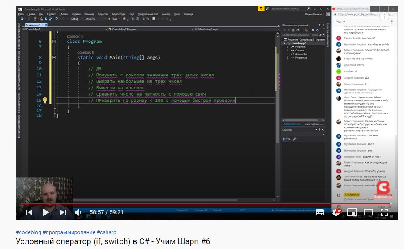The width and height of the screenshot is (404, 249).
Task: Open the Вид menu in Visual Studio
Action: pos(41,14)
